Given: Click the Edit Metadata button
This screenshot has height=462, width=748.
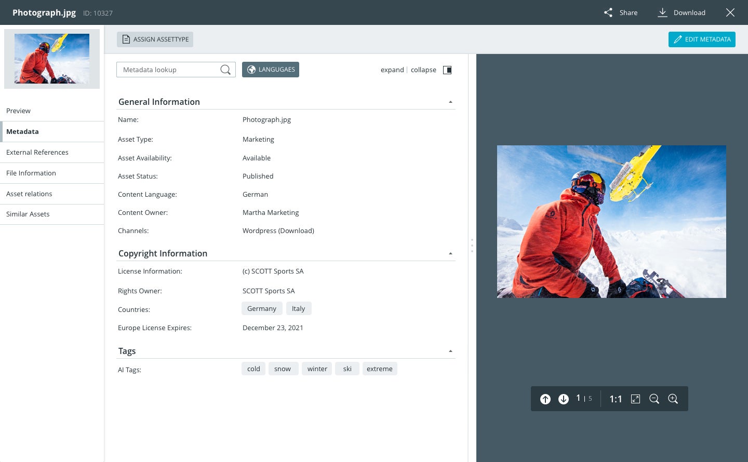Looking at the screenshot, I should (702, 39).
